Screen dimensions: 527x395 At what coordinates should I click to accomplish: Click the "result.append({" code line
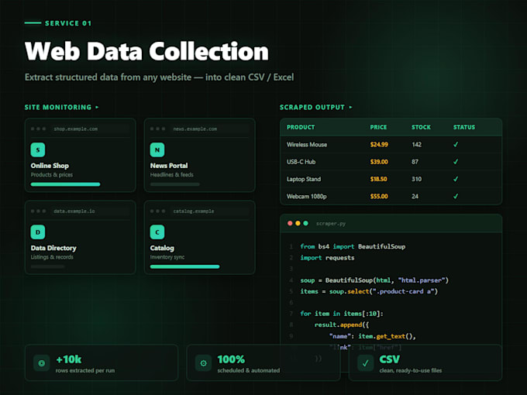pos(342,325)
